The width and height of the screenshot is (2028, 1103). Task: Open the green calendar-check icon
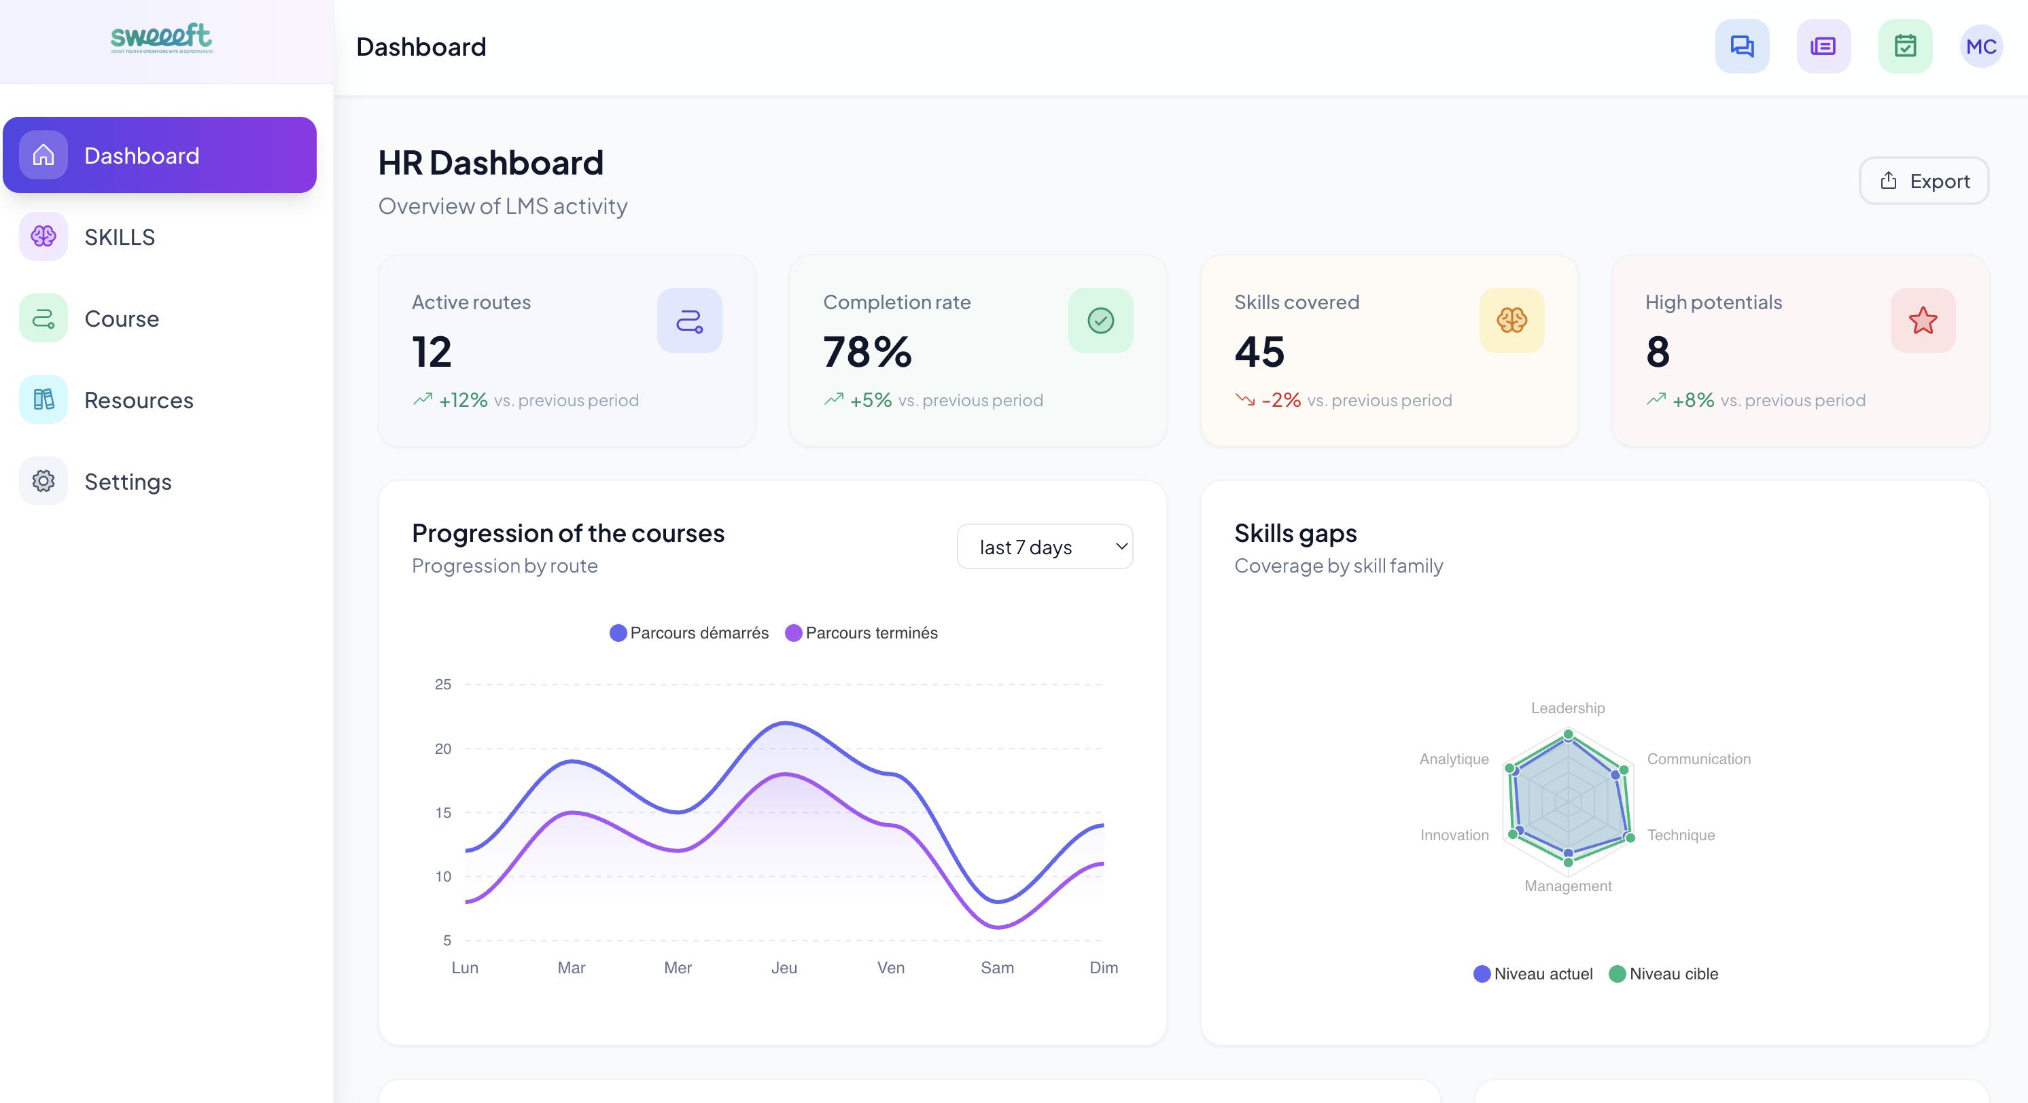[1904, 46]
